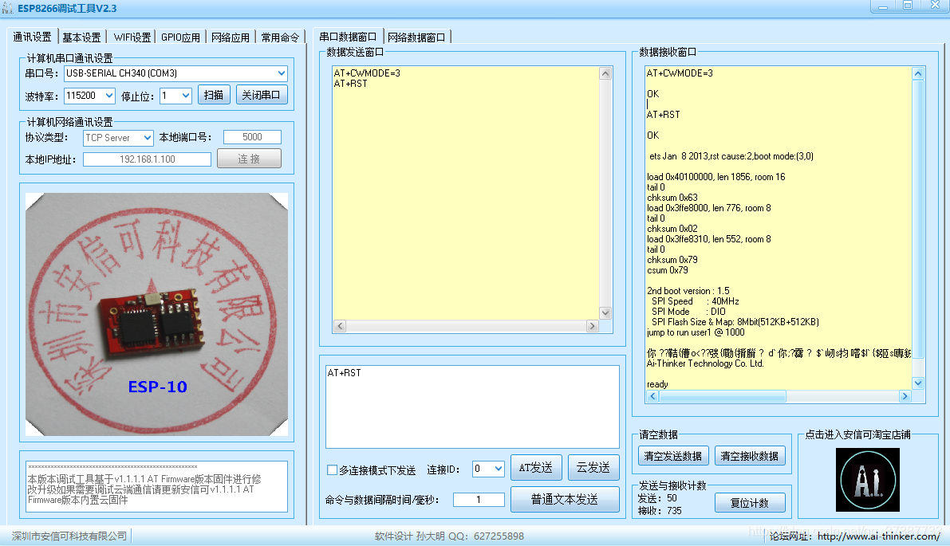The width and height of the screenshot is (950, 546).
Task: Click the 接收: 735 counter text
Action: tap(660, 511)
